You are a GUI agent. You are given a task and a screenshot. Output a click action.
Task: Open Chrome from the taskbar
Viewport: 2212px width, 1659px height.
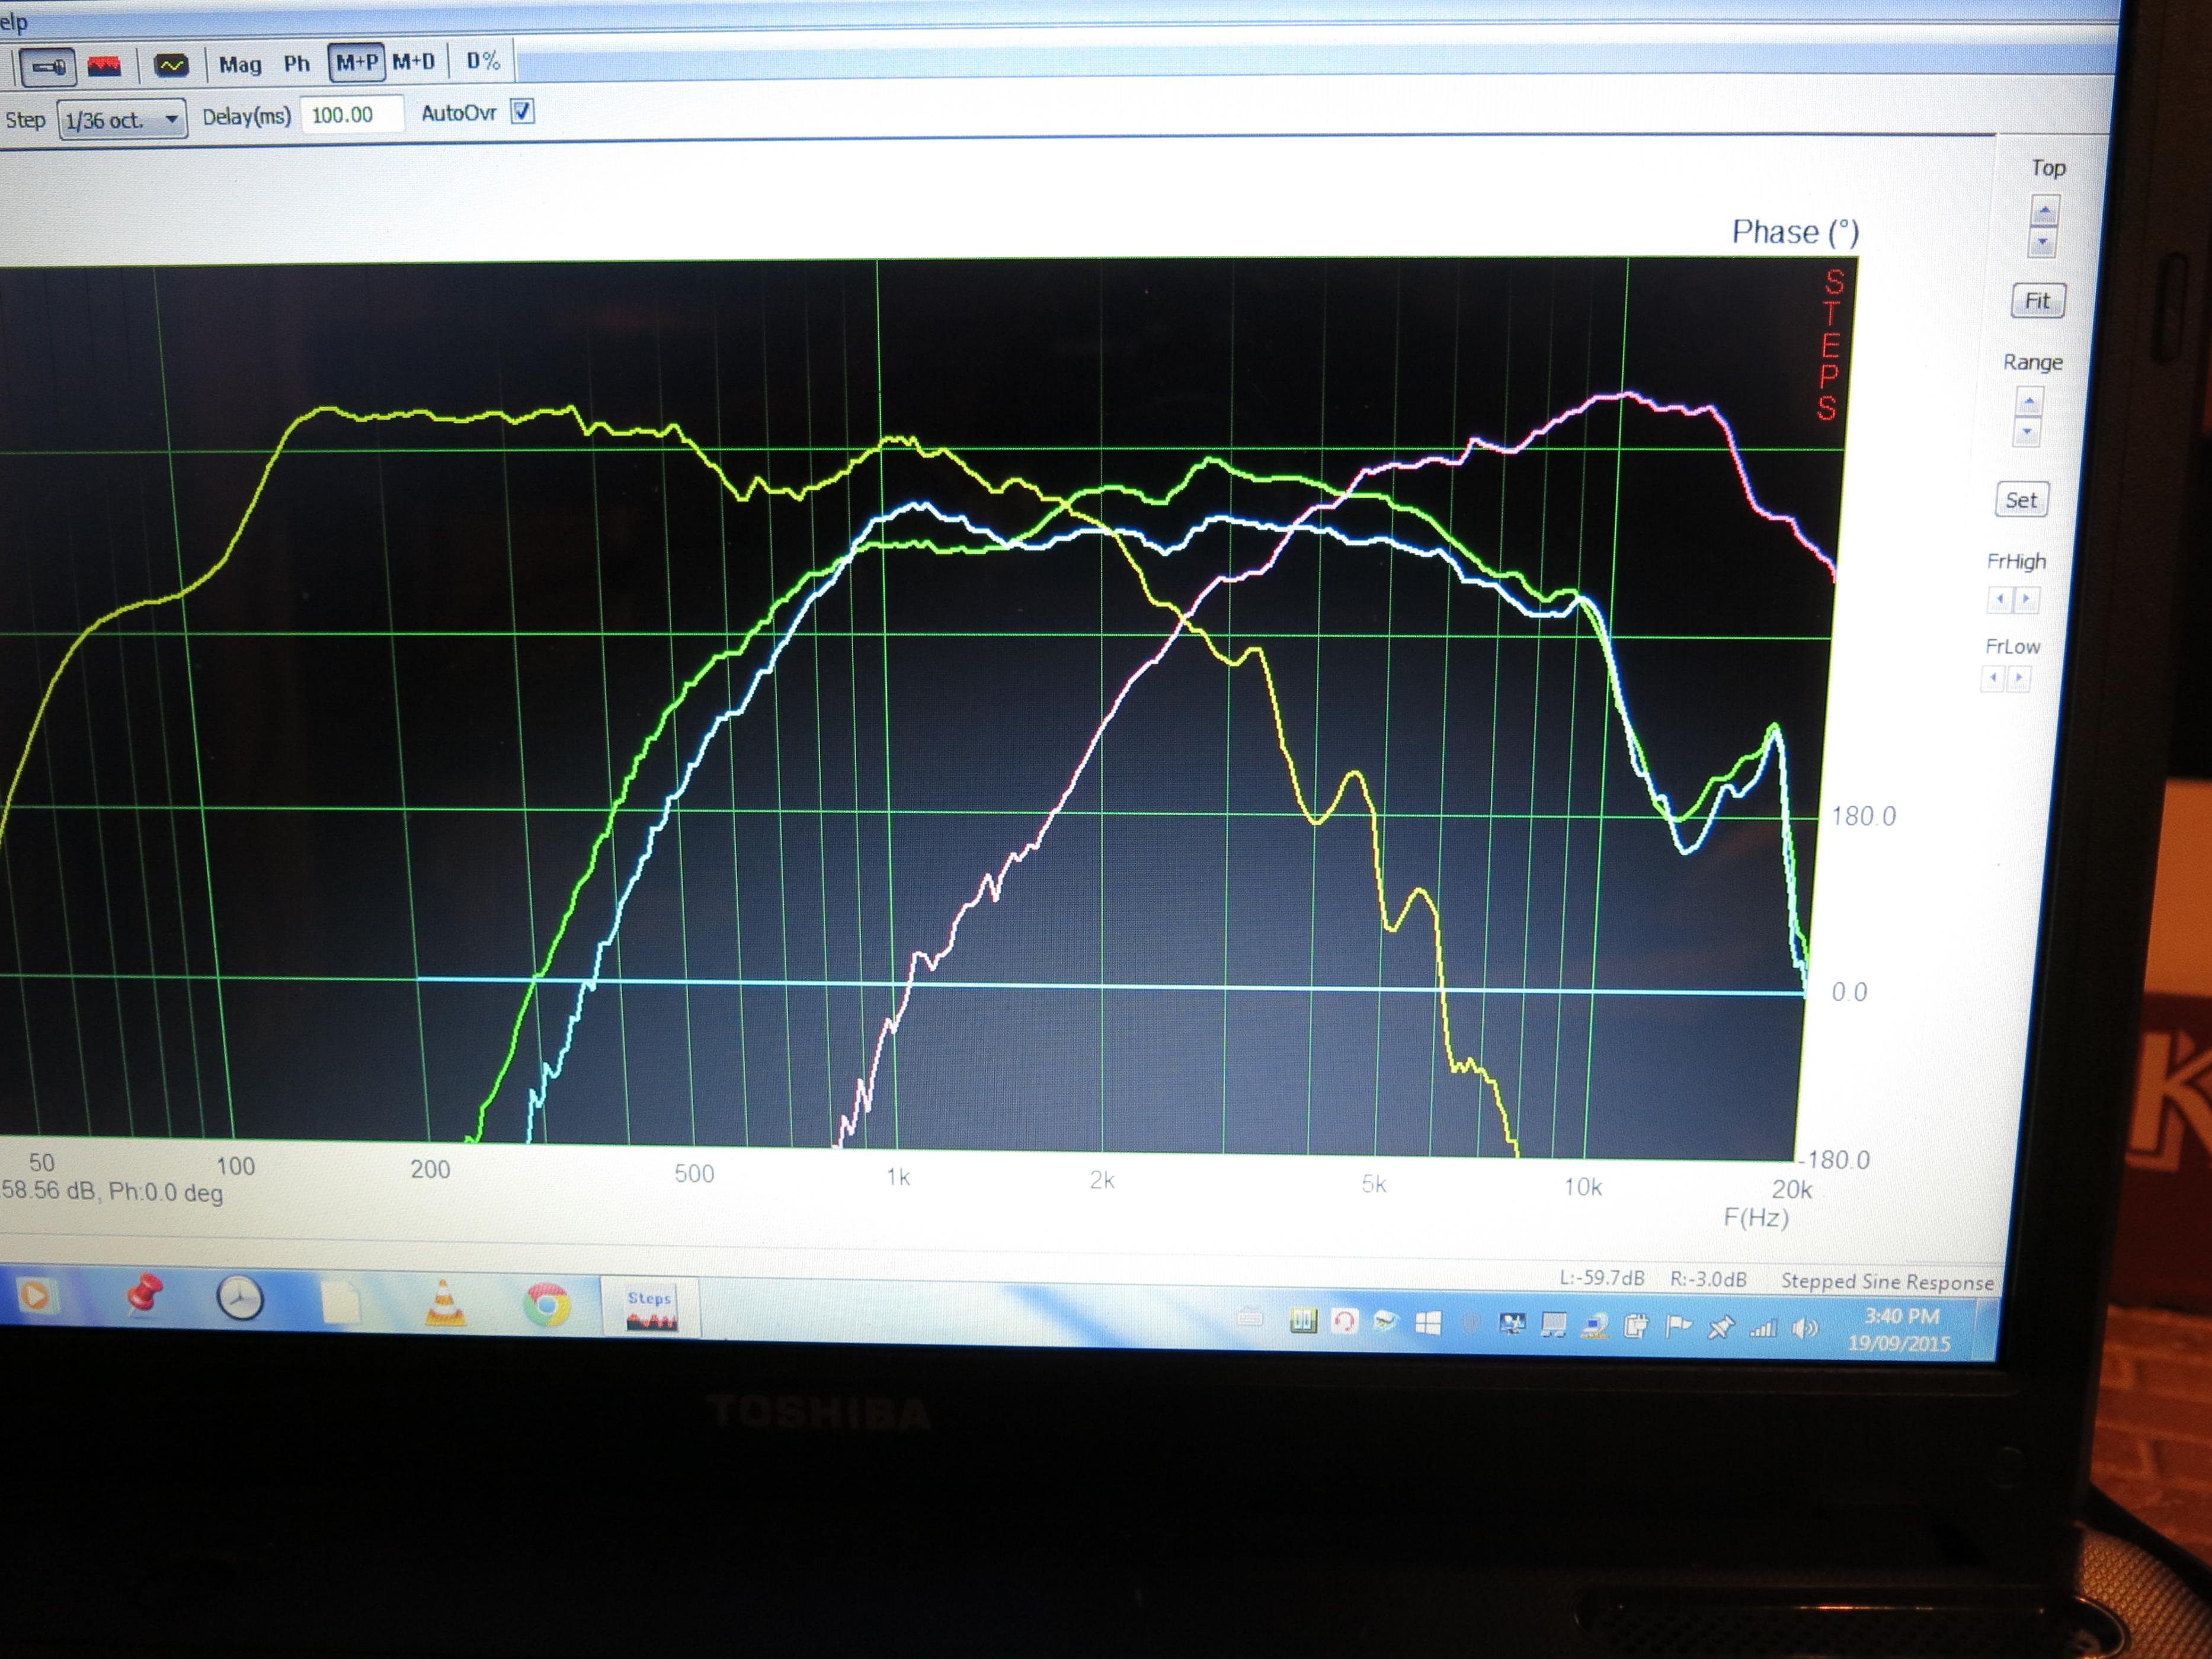(x=547, y=1305)
